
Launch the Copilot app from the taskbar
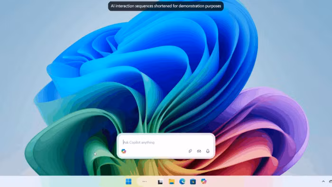(x=203, y=181)
